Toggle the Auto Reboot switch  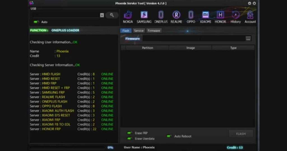[169, 136]
